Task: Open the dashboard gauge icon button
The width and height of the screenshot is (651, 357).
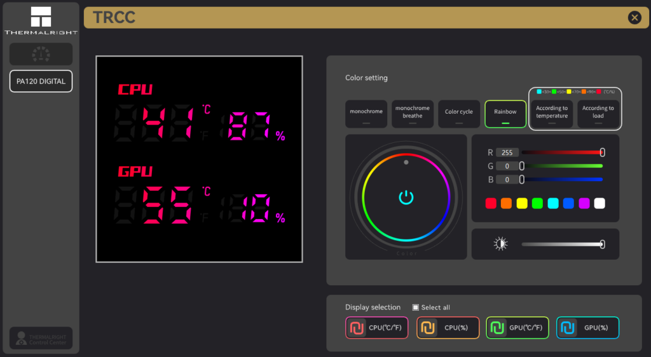Action: coord(41,54)
